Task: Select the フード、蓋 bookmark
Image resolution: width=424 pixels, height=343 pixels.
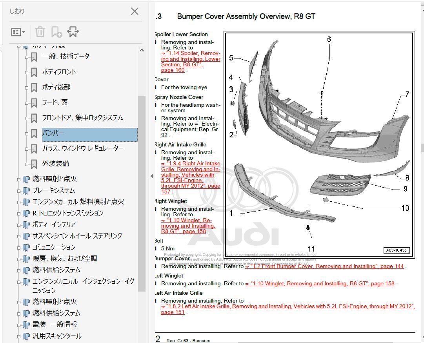Action: [55, 102]
